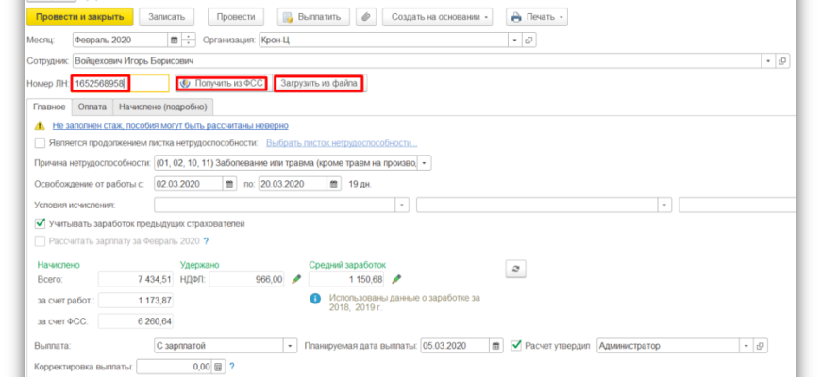Open link about unfilled стаж warning
The height and width of the screenshot is (377, 821).
170,125
